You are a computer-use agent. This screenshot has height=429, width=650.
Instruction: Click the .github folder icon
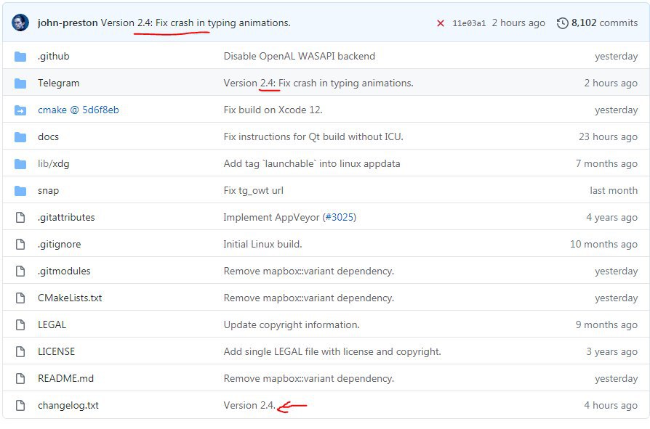[x=20, y=57]
